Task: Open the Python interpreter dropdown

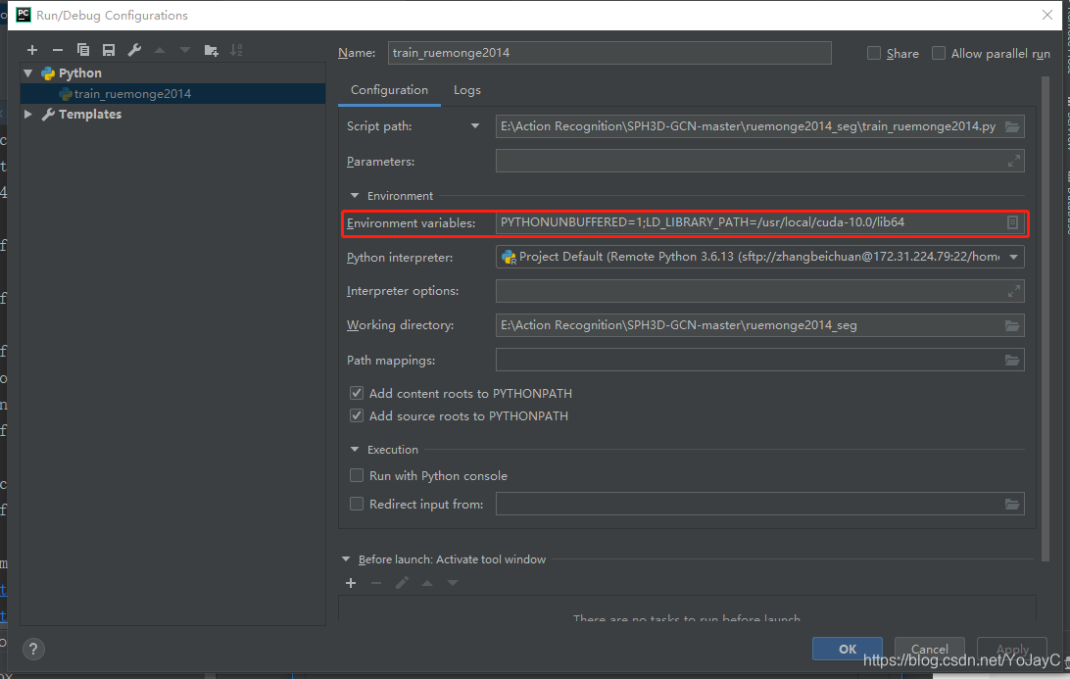Action: (x=1012, y=257)
